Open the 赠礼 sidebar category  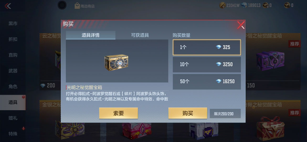[x=13, y=118]
